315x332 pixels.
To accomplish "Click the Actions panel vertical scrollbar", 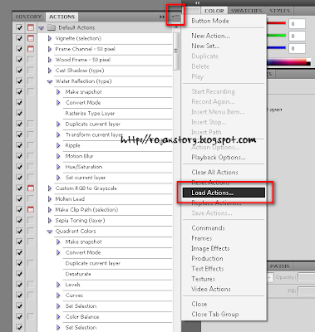I will pyautogui.click(x=176, y=51).
